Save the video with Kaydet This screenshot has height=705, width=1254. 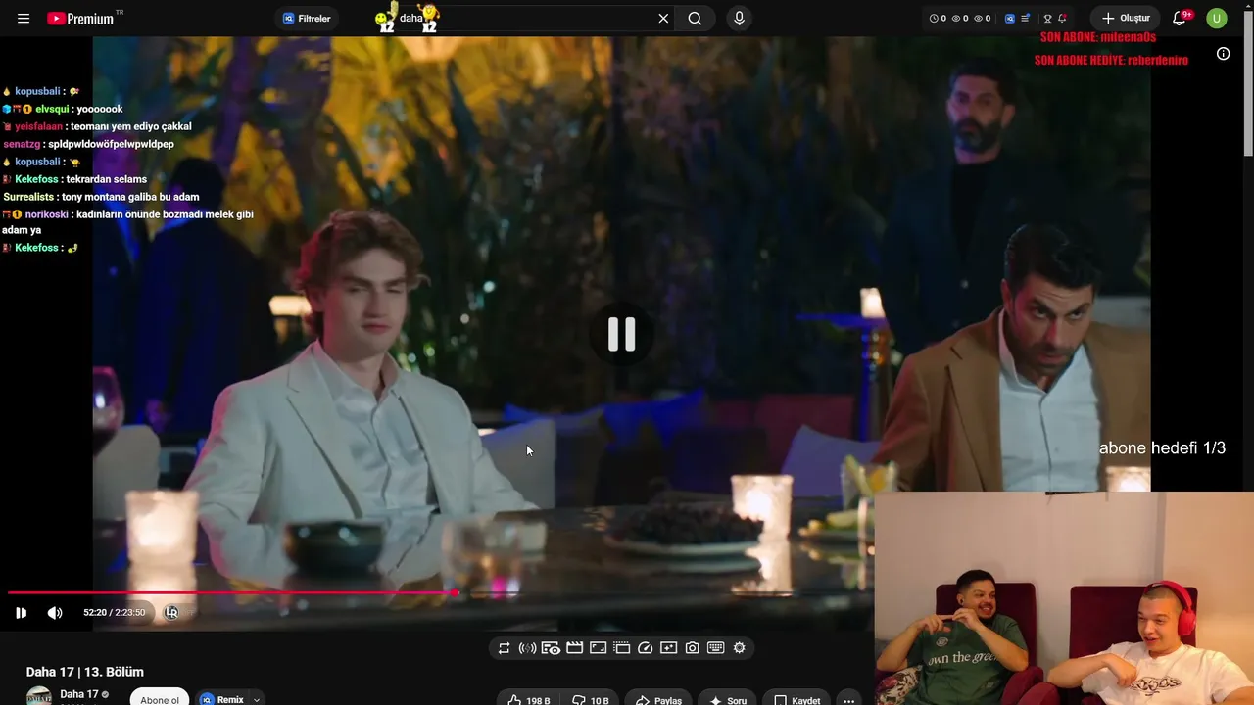796,699
